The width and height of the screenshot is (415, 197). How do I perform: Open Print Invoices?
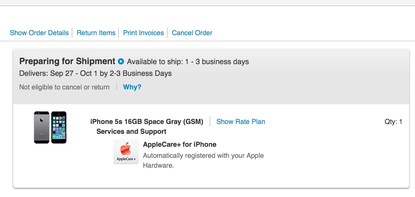tap(143, 33)
